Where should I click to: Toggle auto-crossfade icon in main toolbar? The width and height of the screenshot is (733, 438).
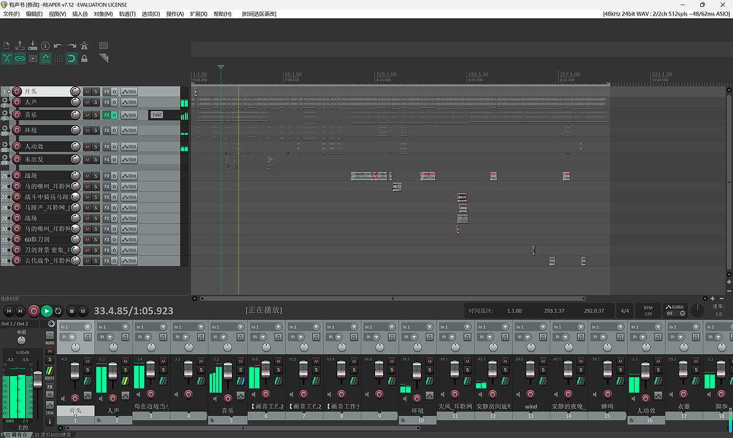pyautogui.click(x=7, y=58)
